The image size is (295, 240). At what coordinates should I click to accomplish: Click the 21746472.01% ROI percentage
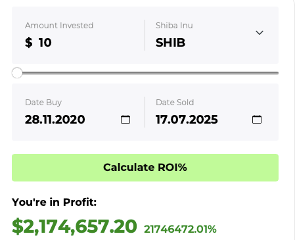[x=180, y=229]
